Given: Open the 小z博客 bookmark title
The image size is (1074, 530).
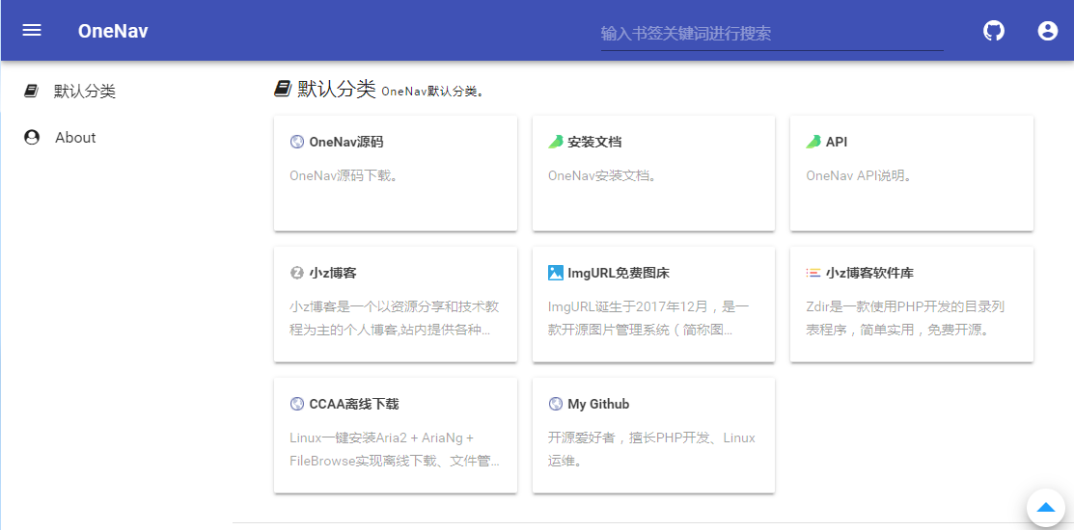Looking at the screenshot, I should point(333,273).
